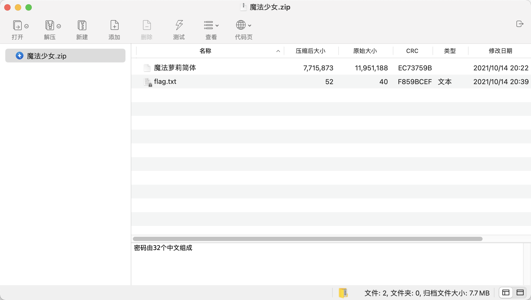This screenshot has width=531, height=300.
Task: Click the share/export icon at toolbar right
Action: pos(520,24)
